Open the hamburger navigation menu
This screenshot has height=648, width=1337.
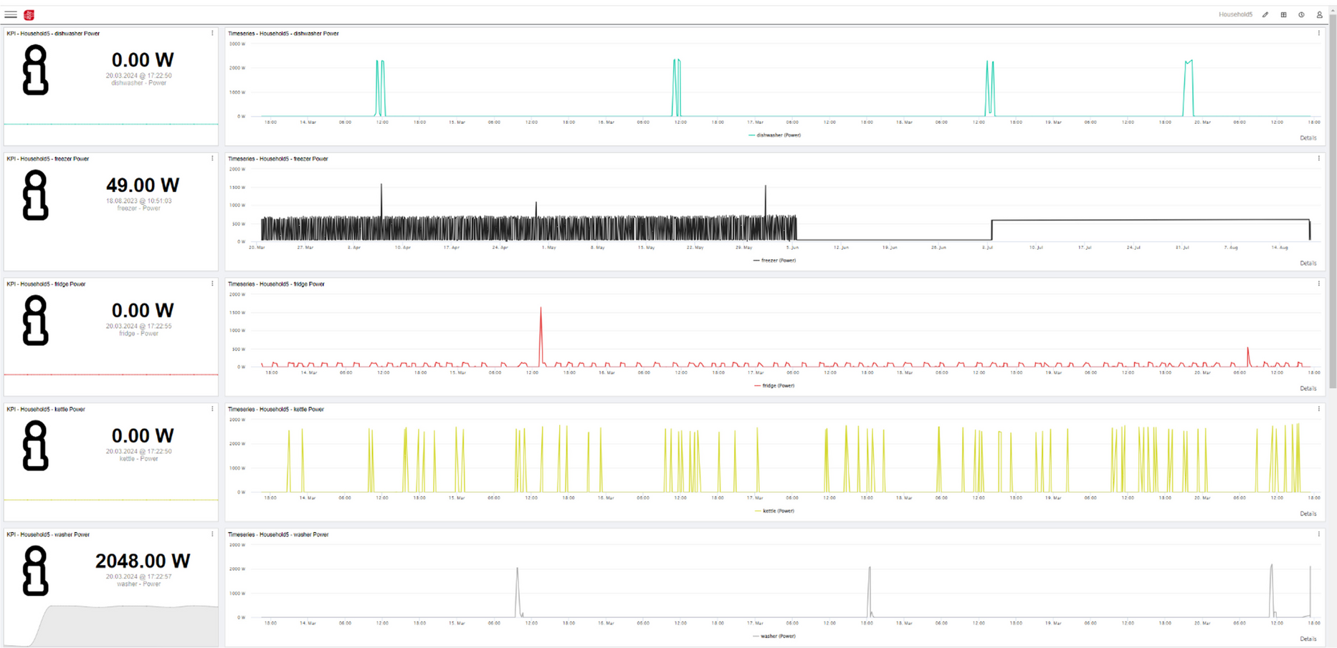coord(11,14)
